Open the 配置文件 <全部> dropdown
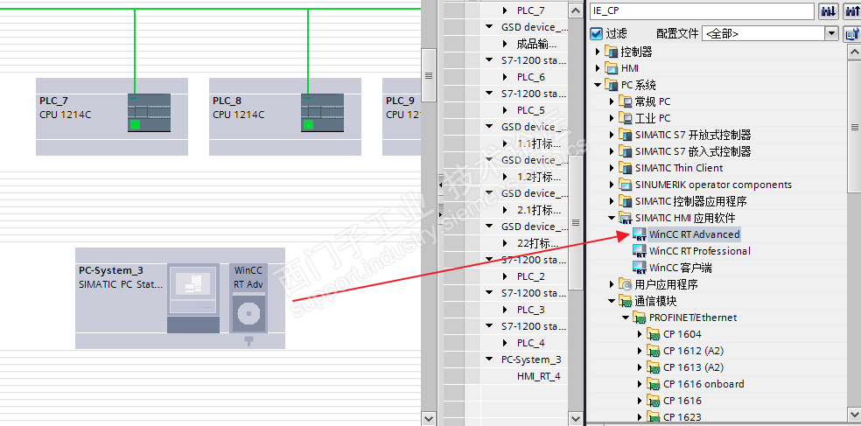 [x=832, y=33]
